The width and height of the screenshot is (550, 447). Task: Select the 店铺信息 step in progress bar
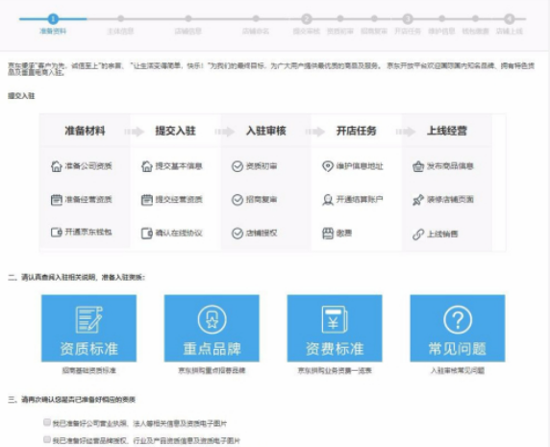click(188, 18)
